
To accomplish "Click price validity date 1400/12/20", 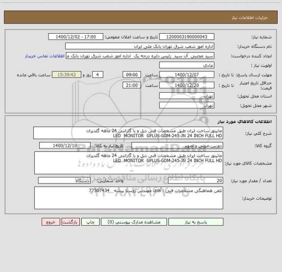I will [187, 85].
